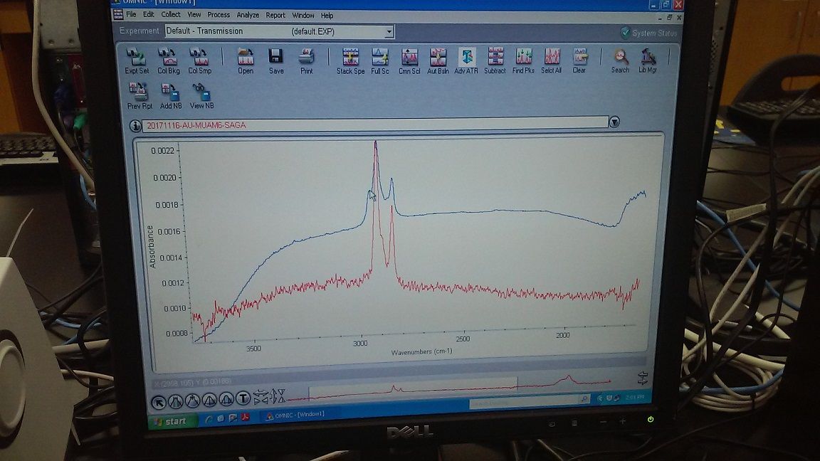Switch to Full Scale display
Screen dimensions: 820x461
[x=379, y=60]
